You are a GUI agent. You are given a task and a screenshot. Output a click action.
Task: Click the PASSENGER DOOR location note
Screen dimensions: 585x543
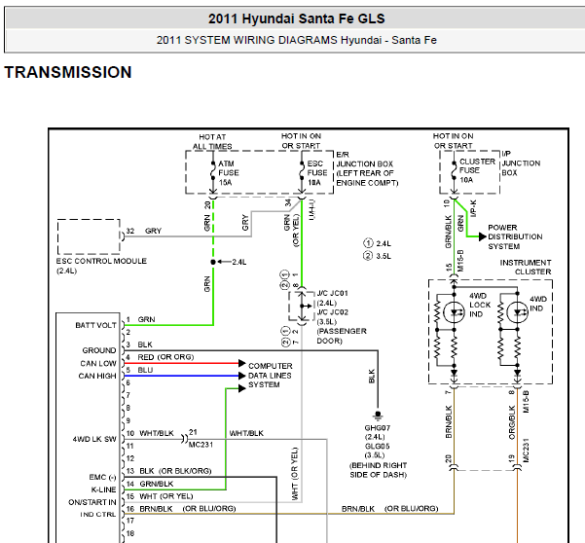[x=342, y=336]
